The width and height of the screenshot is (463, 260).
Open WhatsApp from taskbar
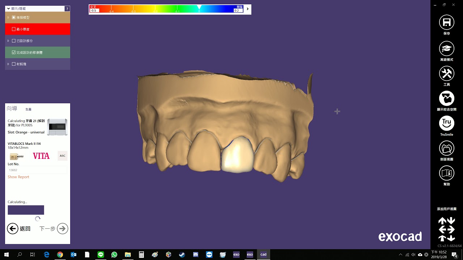click(114, 255)
